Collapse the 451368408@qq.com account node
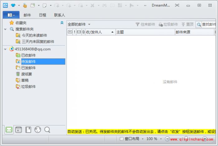Image resolution: width=218 pixels, height=146 pixels. (x=5, y=49)
